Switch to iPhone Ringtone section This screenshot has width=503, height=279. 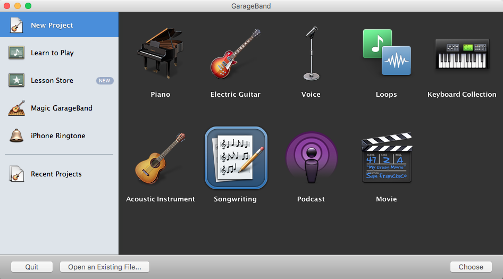[x=60, y=136]
